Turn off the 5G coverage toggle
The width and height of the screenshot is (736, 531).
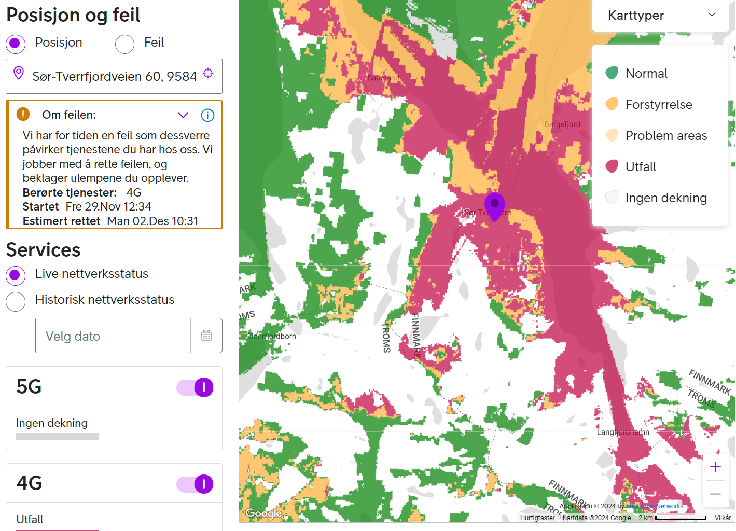(x=195, y=387)
